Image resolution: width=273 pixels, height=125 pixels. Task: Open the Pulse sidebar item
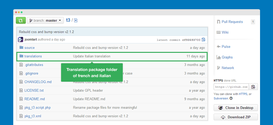click(x=226, y=47)
